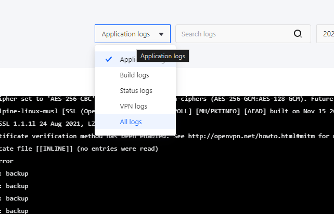The height and width of the screenshot is (214, 334).
Task: Select Build logs from the list
Action: [134, 75]
